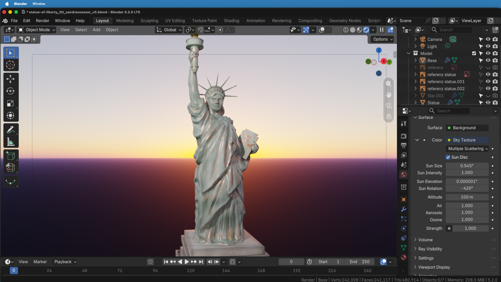Hide Light in viewport via eye icon
The image size is (501, 282).
(x=488, y=46)
